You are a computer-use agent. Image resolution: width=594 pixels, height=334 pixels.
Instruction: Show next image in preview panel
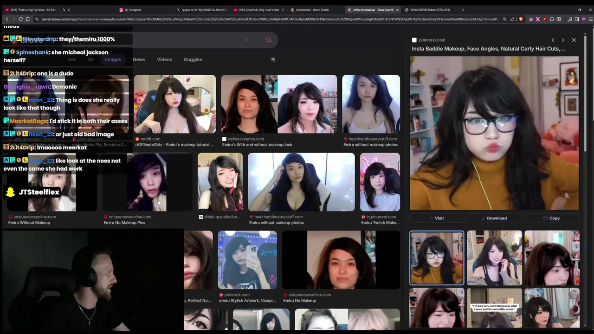(x=563, y=40)
